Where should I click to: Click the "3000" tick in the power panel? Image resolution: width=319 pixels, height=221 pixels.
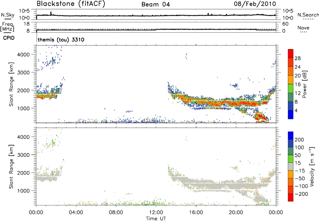[x=24, y=73]
